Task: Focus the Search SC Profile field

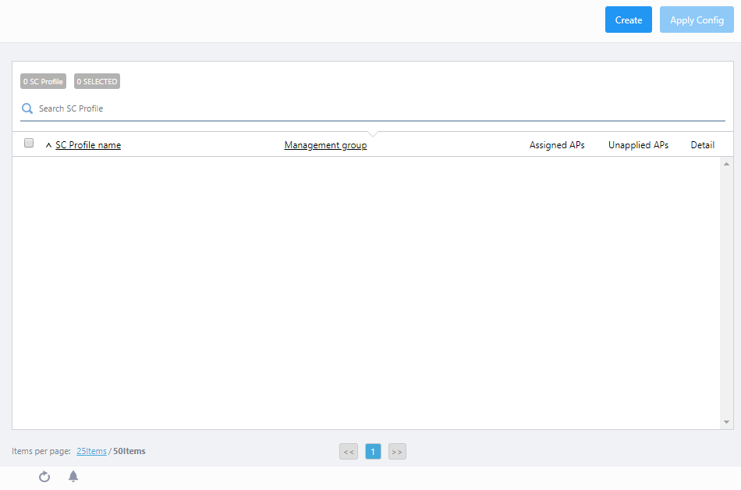Action: pos(374,108)
